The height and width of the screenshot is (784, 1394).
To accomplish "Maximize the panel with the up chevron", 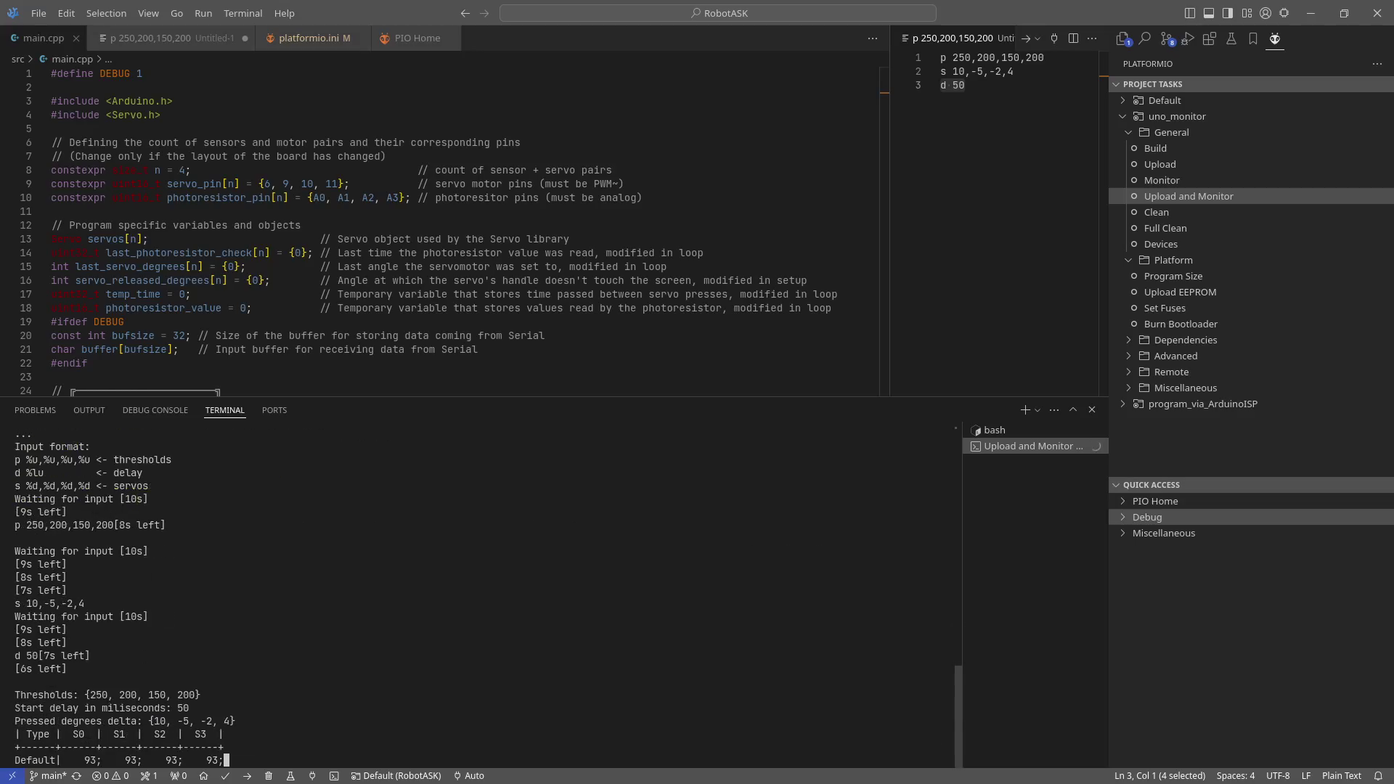I will click(x=1073, y=409).
